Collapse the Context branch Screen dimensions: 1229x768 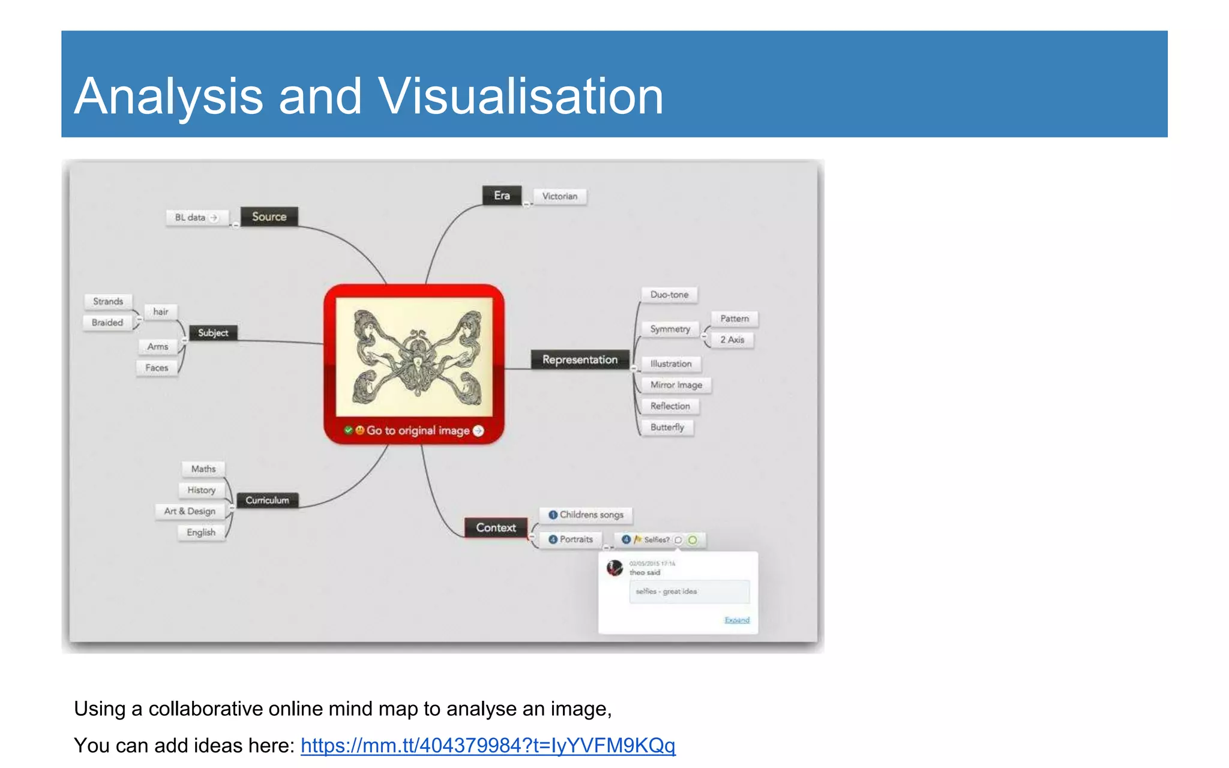[532, 536]
